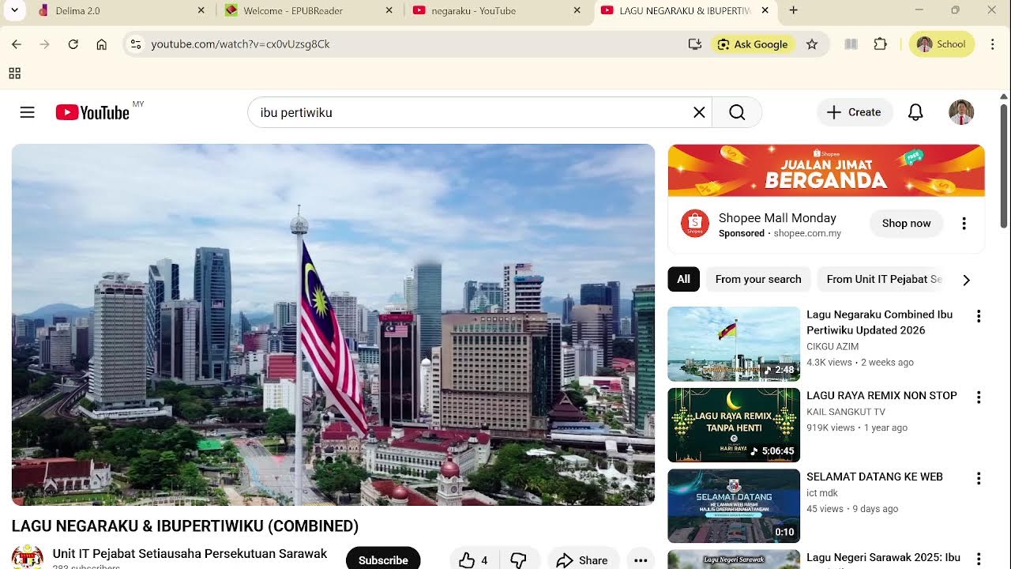This screenshot has height=569, width=1011.
Task: Clear the search box text with X
Action: [699, 112]
